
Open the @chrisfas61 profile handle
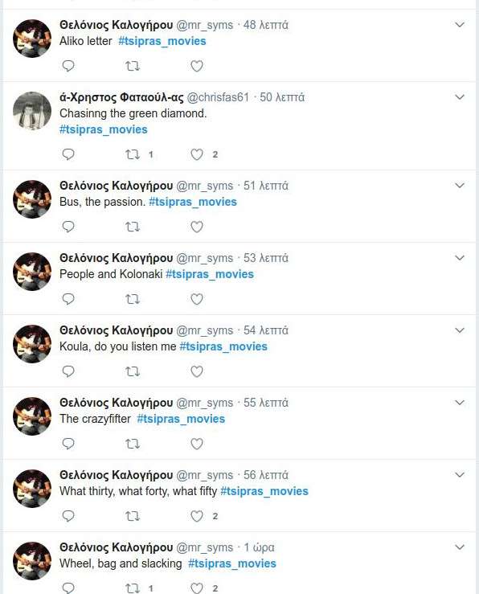tap(218, 97)
